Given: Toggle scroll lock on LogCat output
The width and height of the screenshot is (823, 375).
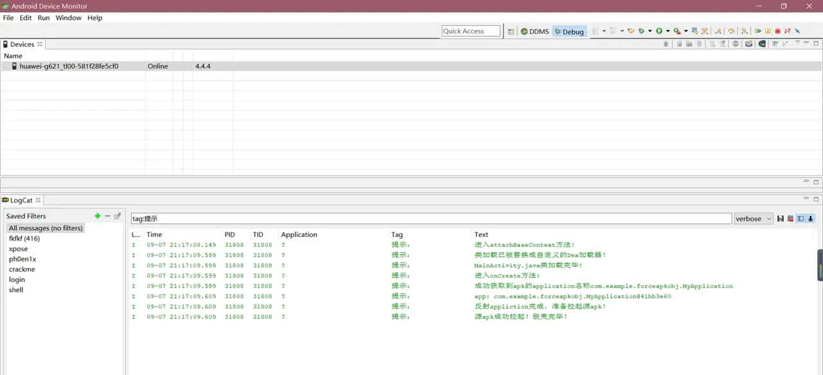Looking at the screenshot, I should [811, 219].
